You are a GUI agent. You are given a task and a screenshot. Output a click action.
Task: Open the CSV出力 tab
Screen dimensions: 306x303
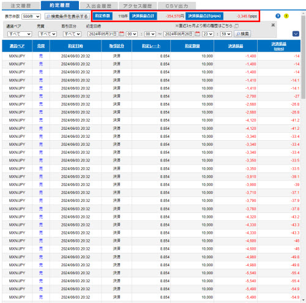(177, 6)
